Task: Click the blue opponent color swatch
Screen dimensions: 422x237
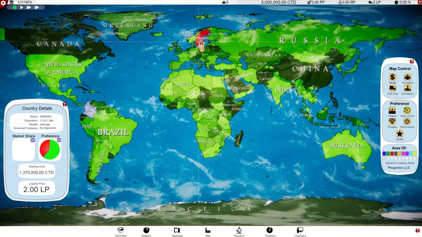Action: click(384, 154)
